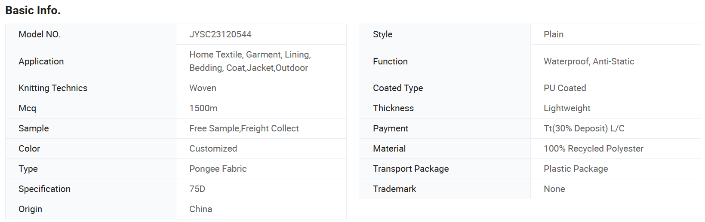705x222 pixels.
Task: Click the 75D specification value
Action: click(197, 189)
